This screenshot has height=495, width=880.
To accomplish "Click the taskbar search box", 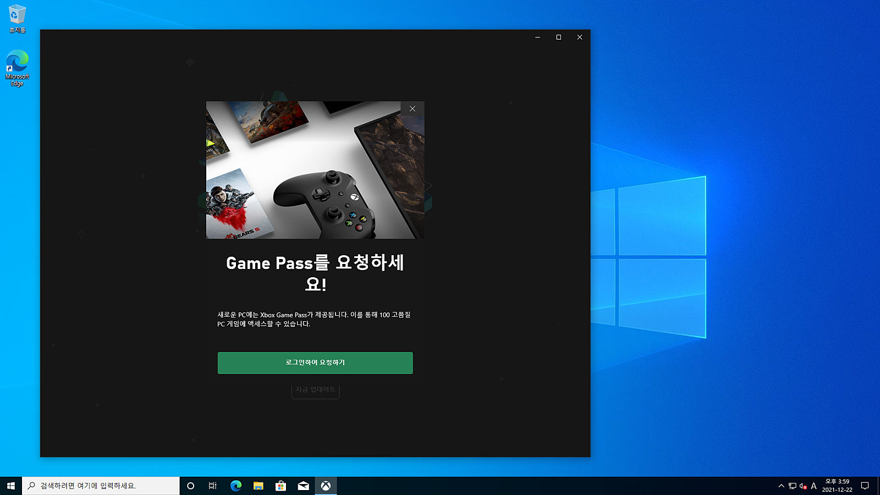I will click(101, 486).
